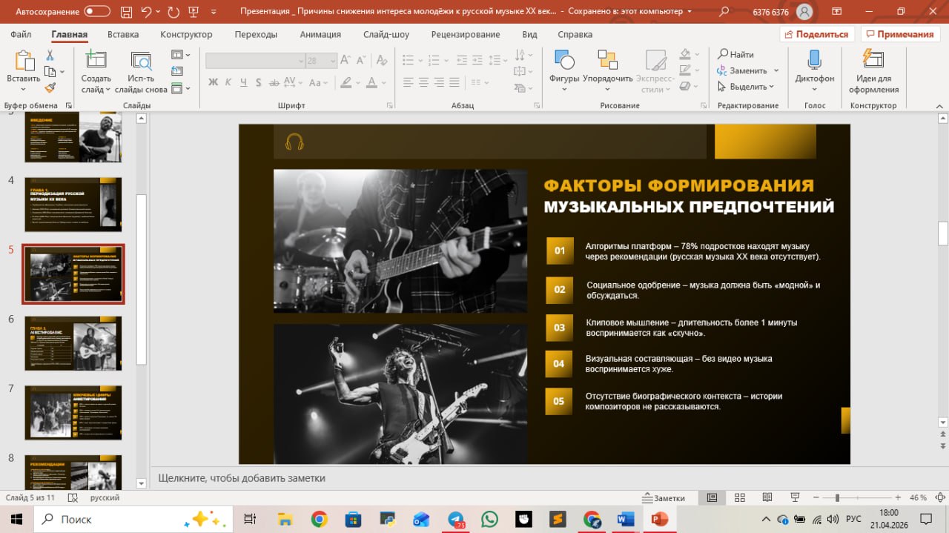Switch to Reading view
949x533 pixels.
(767, 497)
